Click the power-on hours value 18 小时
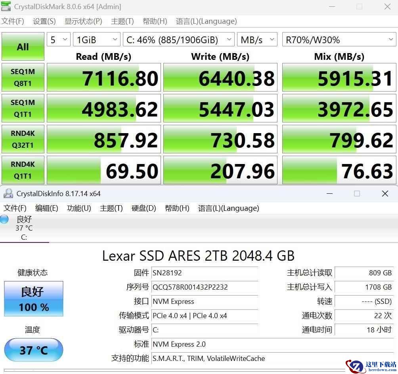This screenshot has width=398, height=374. (x=364, y=330)
